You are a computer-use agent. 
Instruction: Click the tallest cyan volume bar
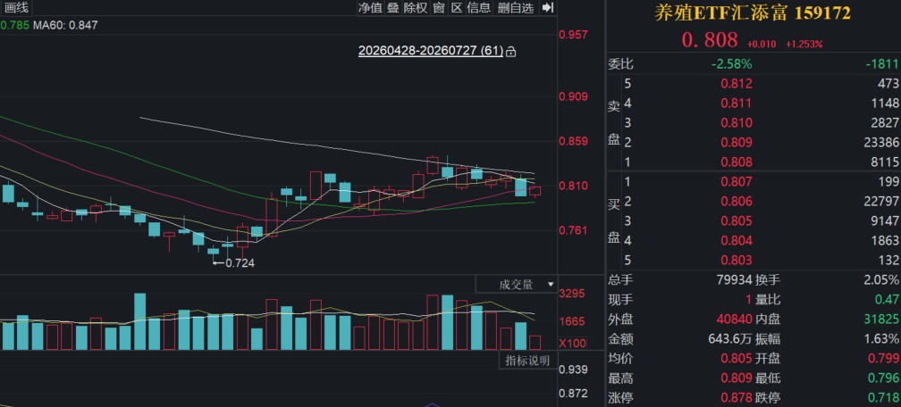point(140,321)
